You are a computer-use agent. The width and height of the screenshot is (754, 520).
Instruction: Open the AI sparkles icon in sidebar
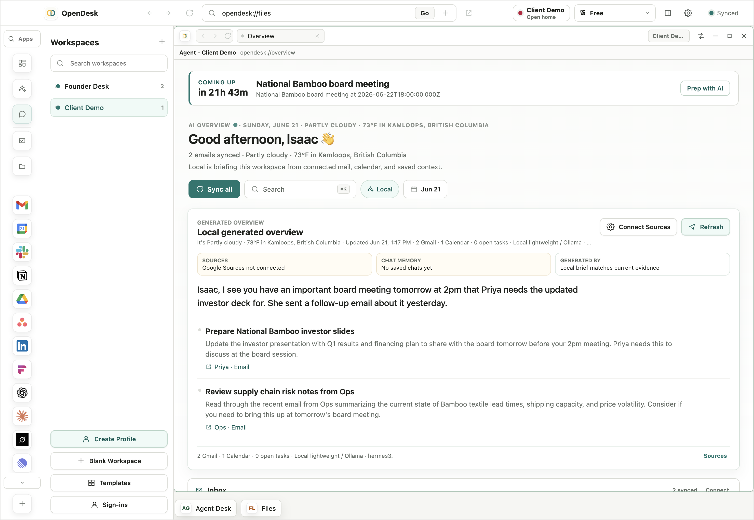(x=22, y=89)
